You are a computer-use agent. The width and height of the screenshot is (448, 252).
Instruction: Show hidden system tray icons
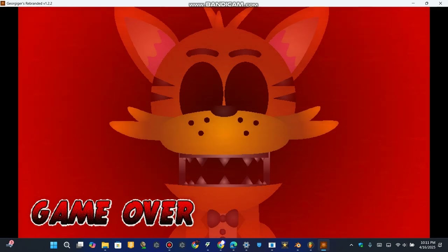pos(351,245)
